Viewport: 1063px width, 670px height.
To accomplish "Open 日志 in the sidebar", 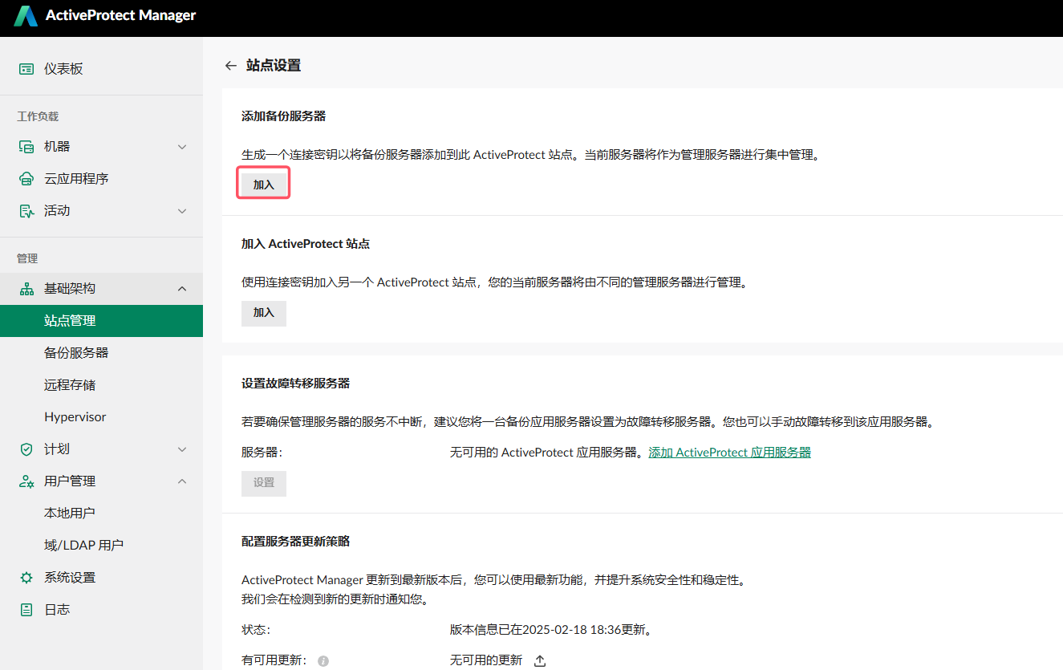I will [x=101, y=610].
